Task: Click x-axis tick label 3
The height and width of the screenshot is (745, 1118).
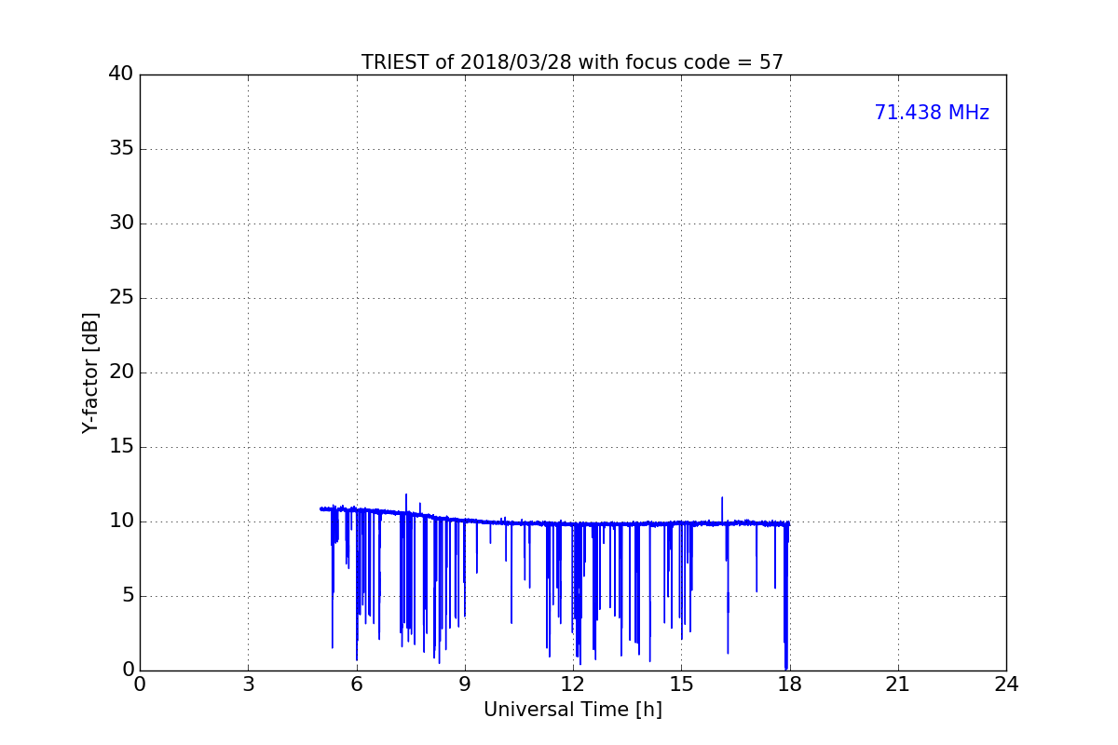Action: coord(248,684)
